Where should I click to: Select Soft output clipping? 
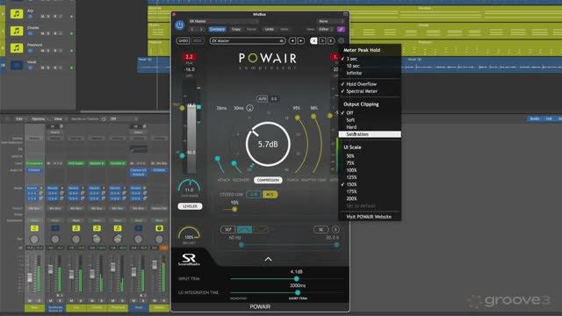pyautogui.click(x=350, y=120)
